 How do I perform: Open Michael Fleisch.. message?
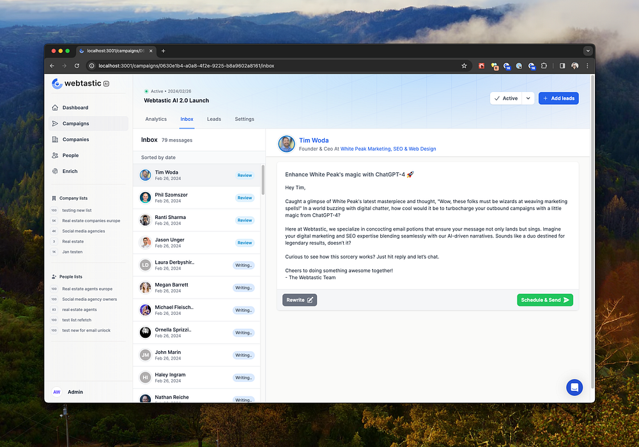coord(196,310)
